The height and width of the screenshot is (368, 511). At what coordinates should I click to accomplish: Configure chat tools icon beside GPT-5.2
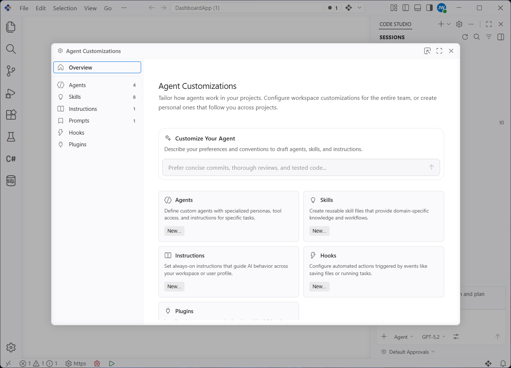click(x=456, y=337)
